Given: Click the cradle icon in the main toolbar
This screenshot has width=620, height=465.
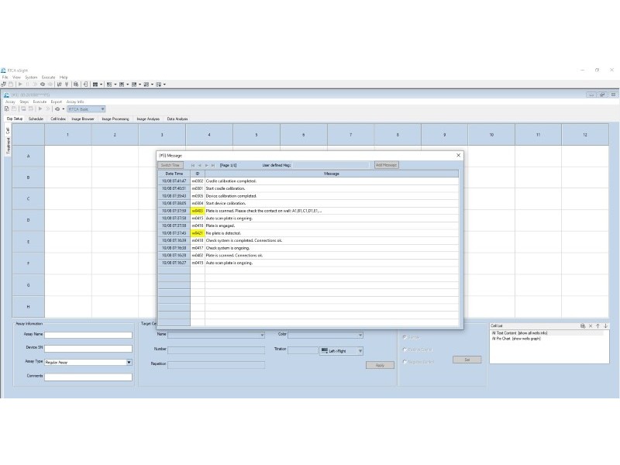Looking at the screenshot, I should point(59,84).
